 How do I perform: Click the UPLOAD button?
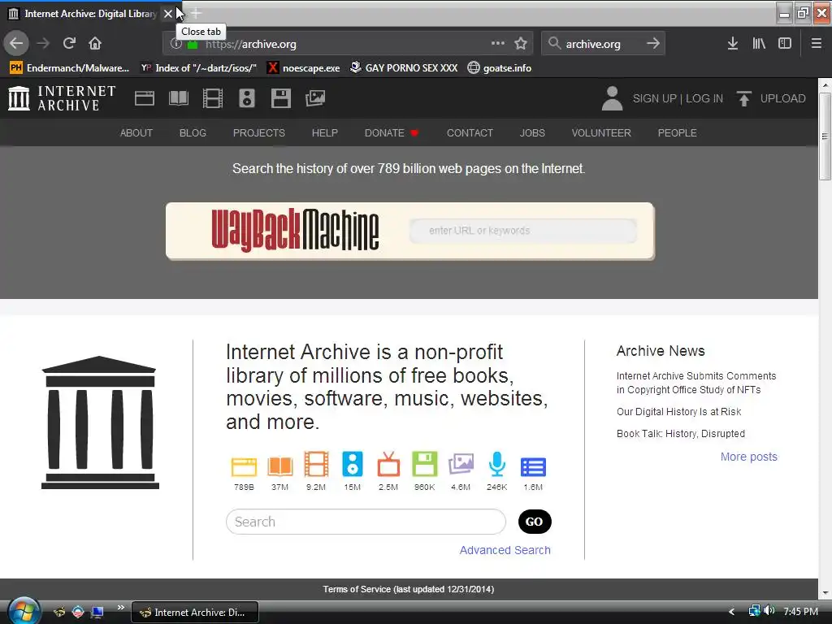[x=772, y=98]
